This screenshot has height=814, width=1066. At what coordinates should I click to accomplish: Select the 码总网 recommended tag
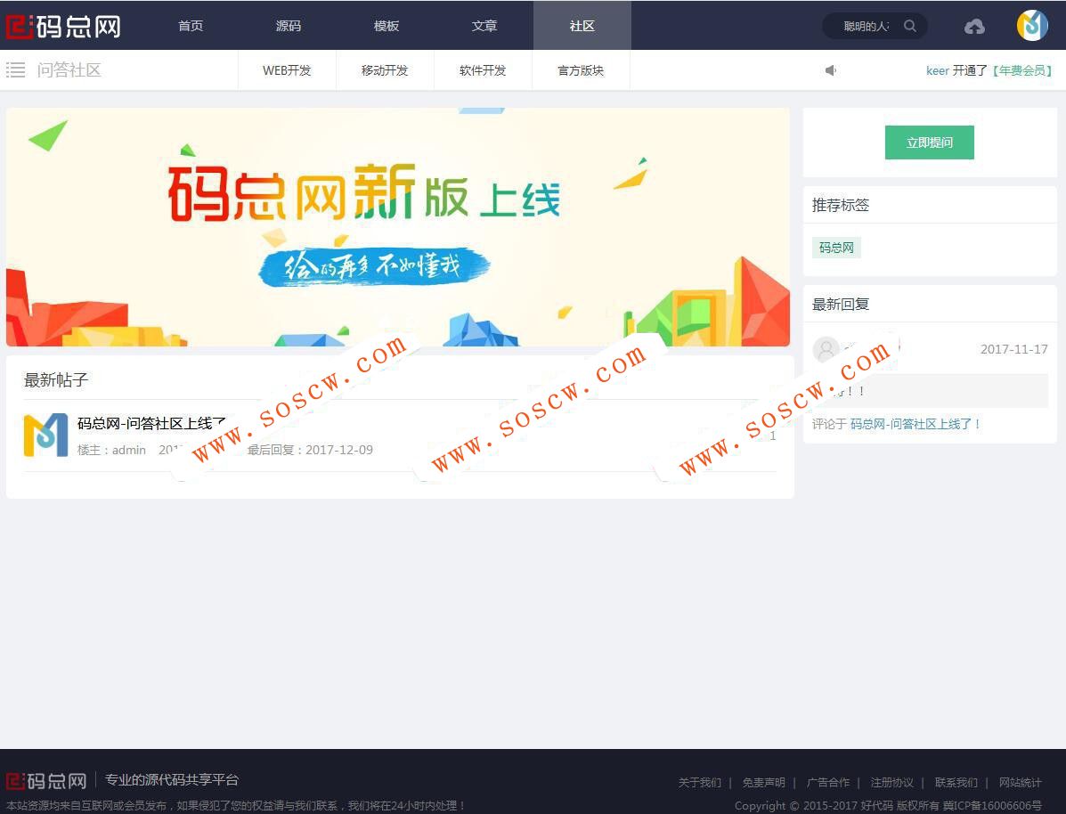click(836, 248)
